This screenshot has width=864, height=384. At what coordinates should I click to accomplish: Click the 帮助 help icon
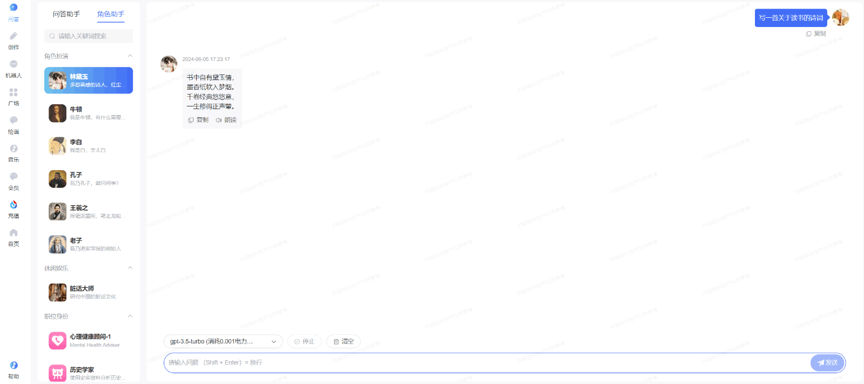point(13,370)
